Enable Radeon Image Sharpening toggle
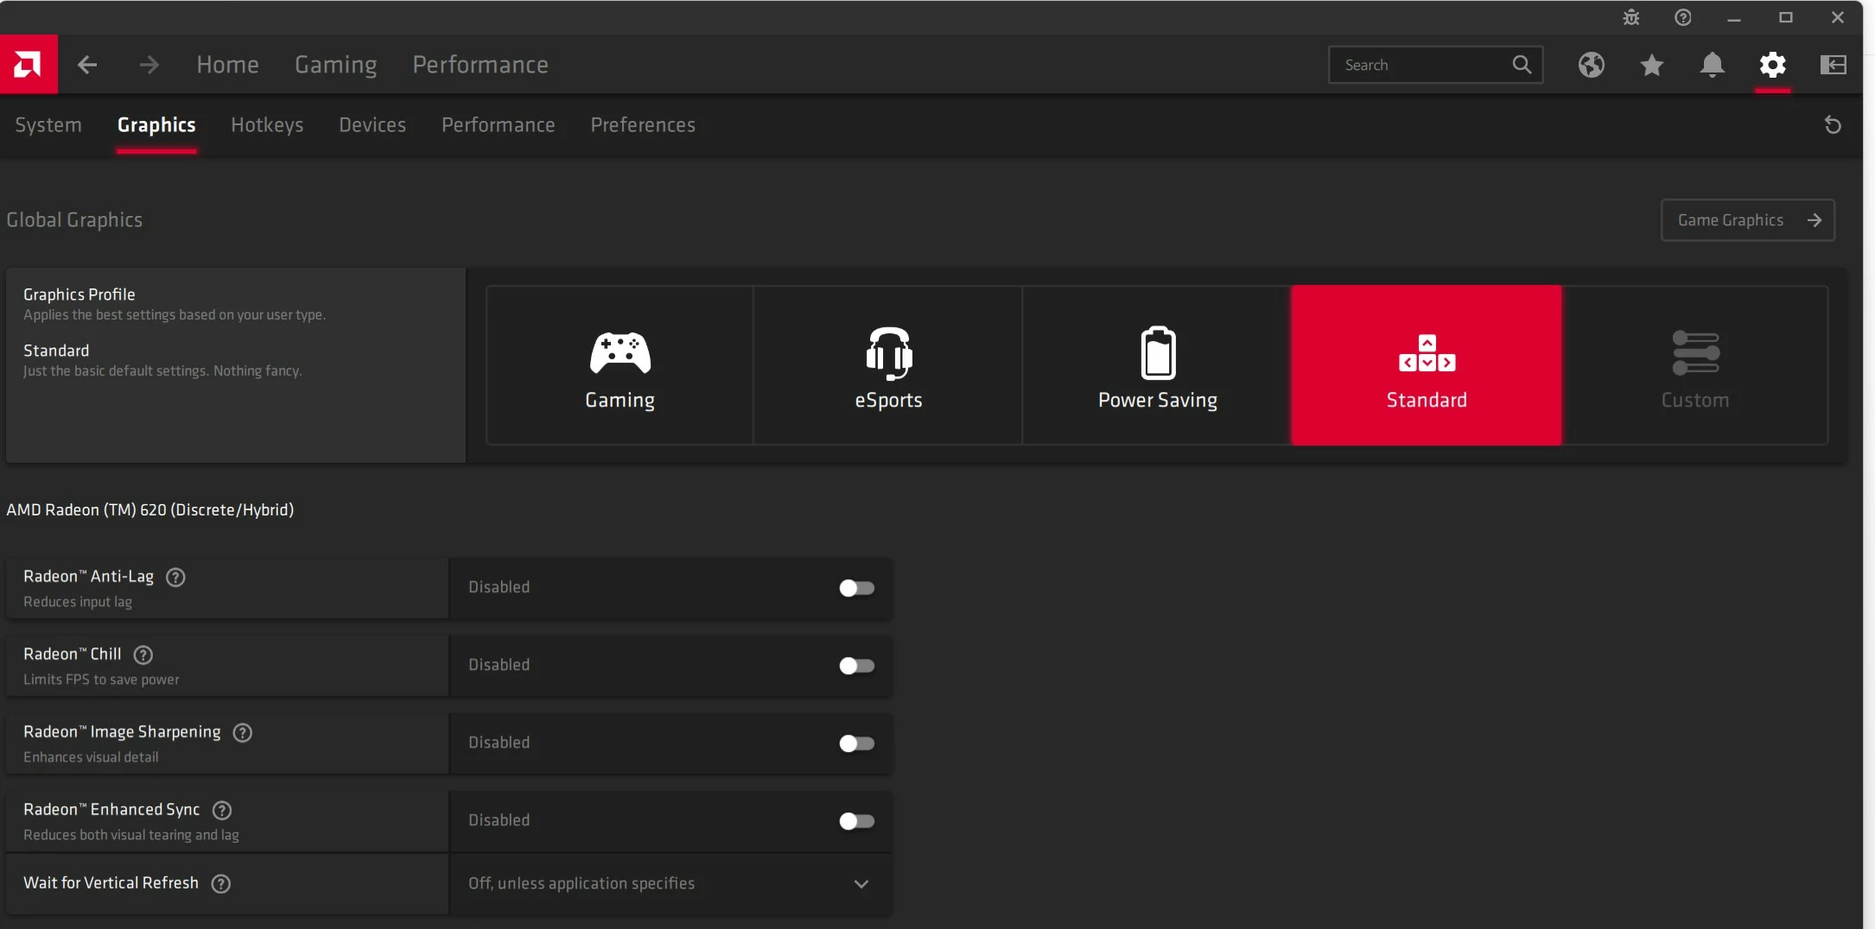1875x929 pixels. pos(856,743)
